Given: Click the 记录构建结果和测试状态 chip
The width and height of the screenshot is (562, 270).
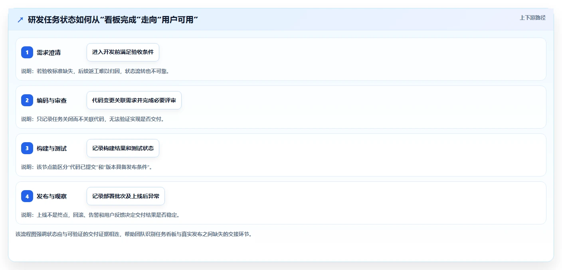Looking at the screenshot, I should (123, 148).
